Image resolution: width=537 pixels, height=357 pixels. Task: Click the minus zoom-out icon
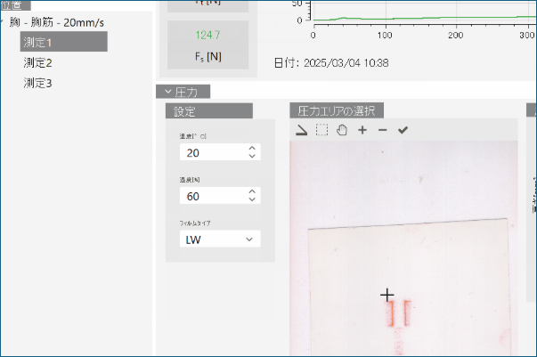(382, 130)
